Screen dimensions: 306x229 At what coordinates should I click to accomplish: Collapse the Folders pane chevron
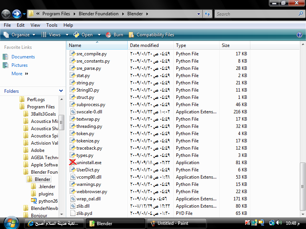tap(61, 91)
